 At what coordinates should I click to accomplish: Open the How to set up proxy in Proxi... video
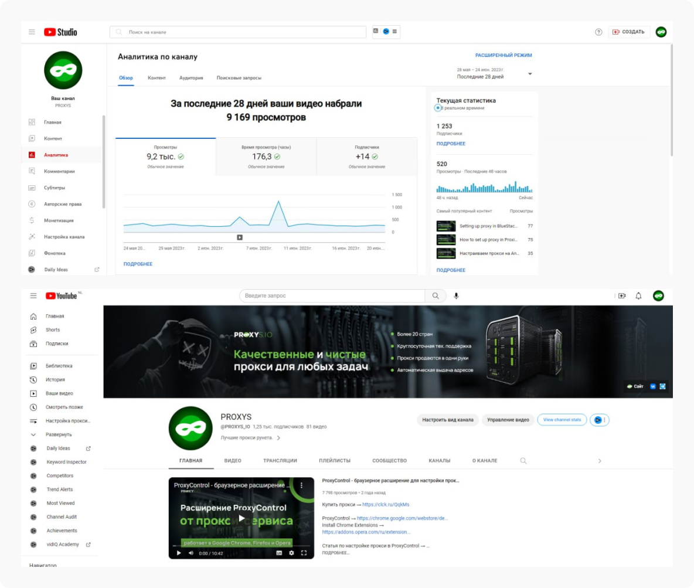485,240
